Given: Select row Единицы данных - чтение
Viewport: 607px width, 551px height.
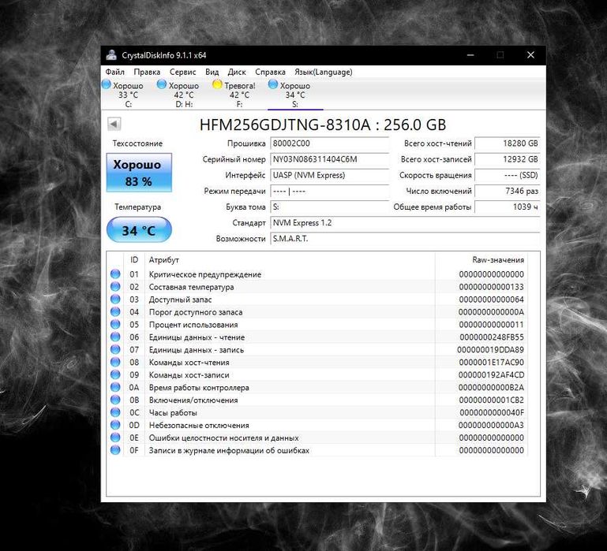Looking at the screenshot, I should point(317,337).
